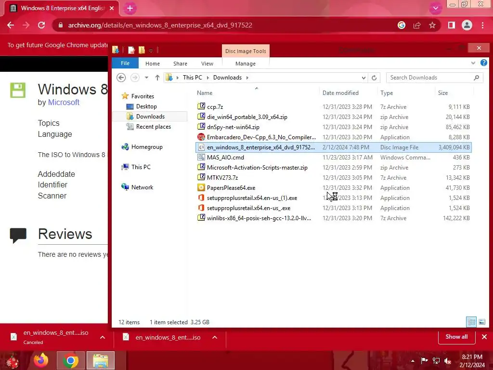Select the ccp.7z file

(x=334, y=106)
